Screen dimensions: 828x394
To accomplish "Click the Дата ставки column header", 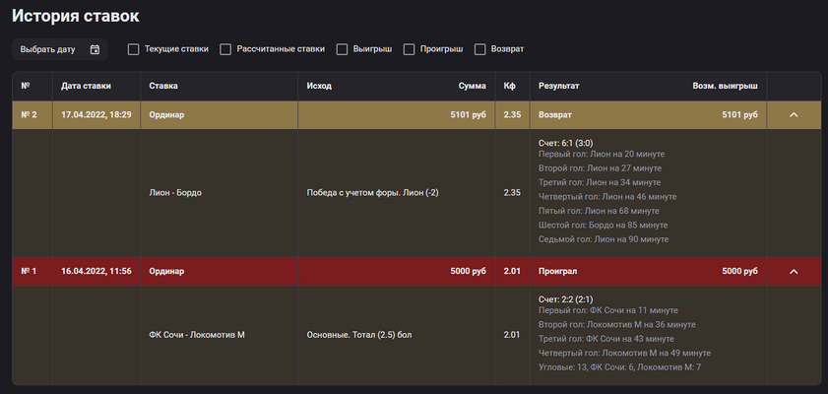I will 86,86.
